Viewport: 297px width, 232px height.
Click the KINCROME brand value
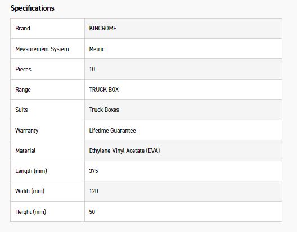tap(103, 28)
